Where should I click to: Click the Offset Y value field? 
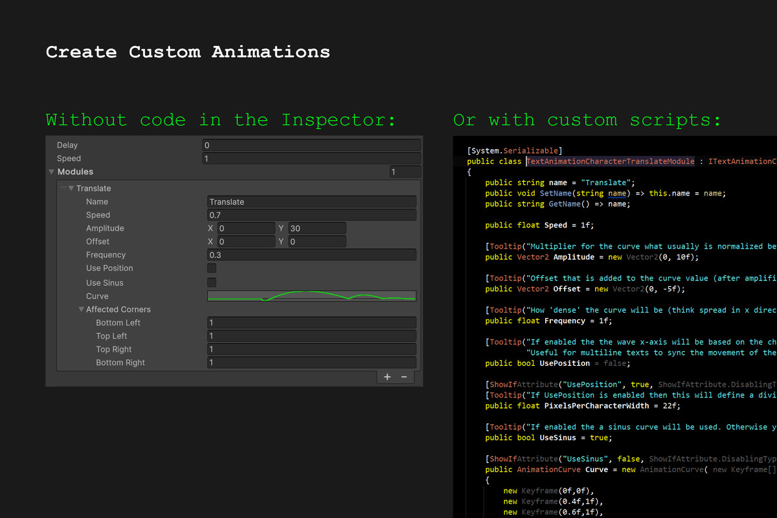(x=317, y=242)
